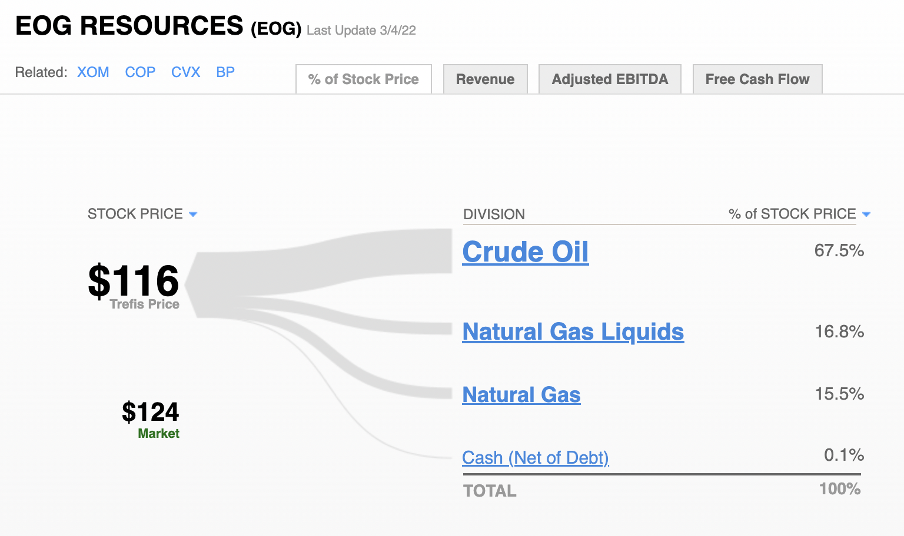
Task: Select the Adjusted EBITDA tab
Action: click(x=610, y=79)
